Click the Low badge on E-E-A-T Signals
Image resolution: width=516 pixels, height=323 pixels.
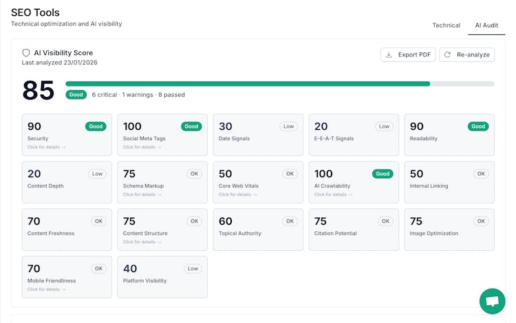384,126
